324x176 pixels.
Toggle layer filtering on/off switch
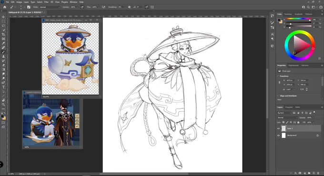[314, 112]
